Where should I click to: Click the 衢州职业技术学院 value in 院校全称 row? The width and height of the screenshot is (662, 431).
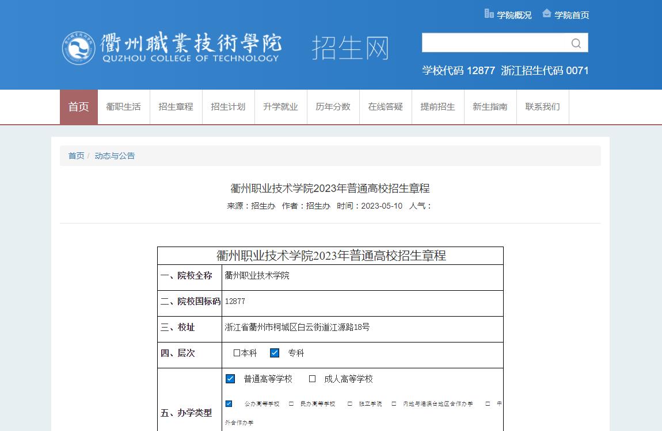(257, 275)
